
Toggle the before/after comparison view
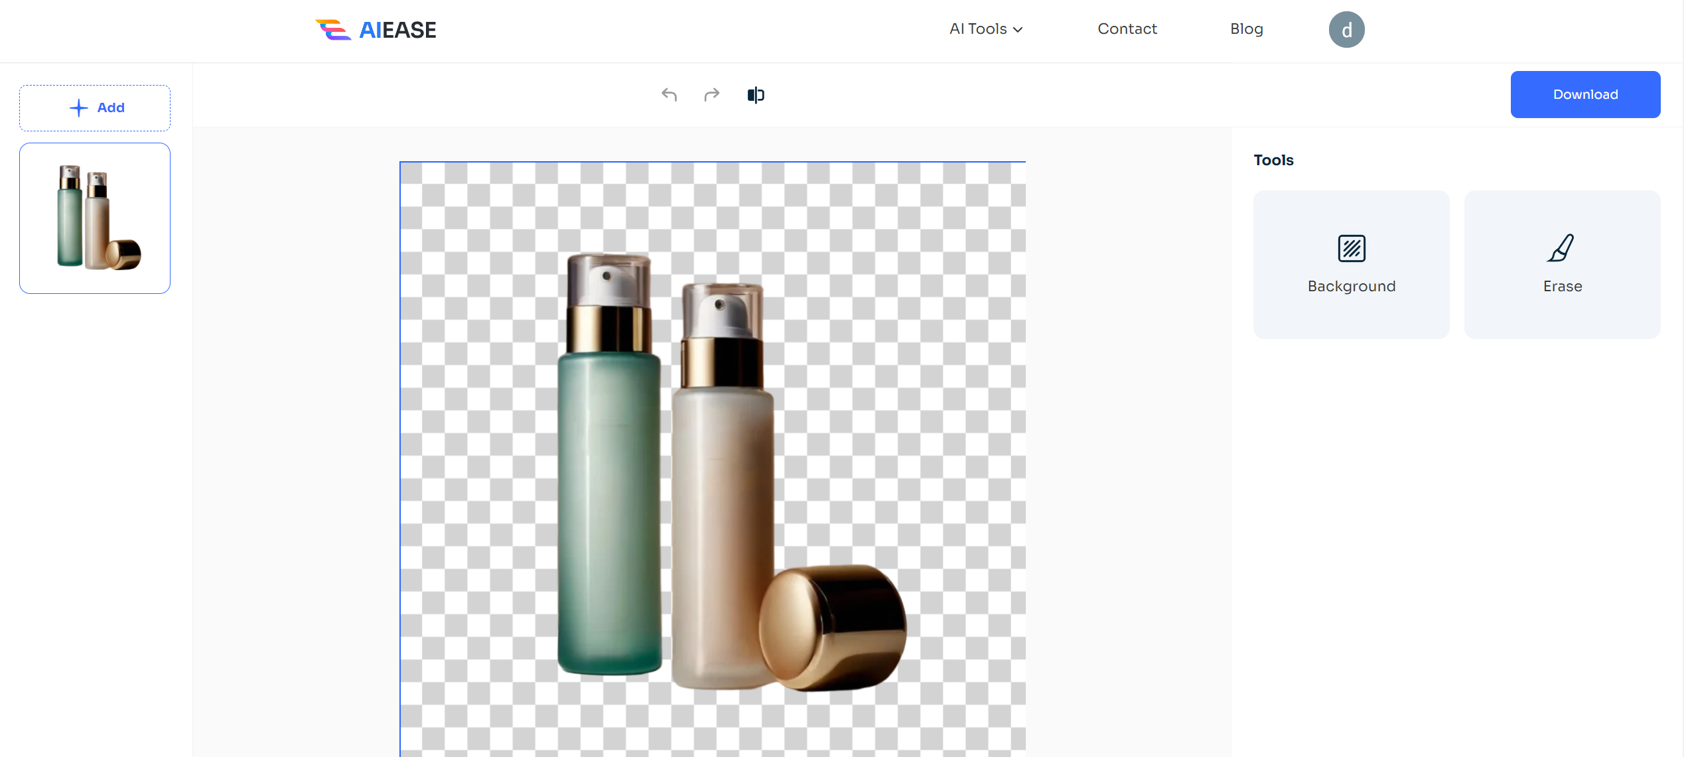(755, 94)
